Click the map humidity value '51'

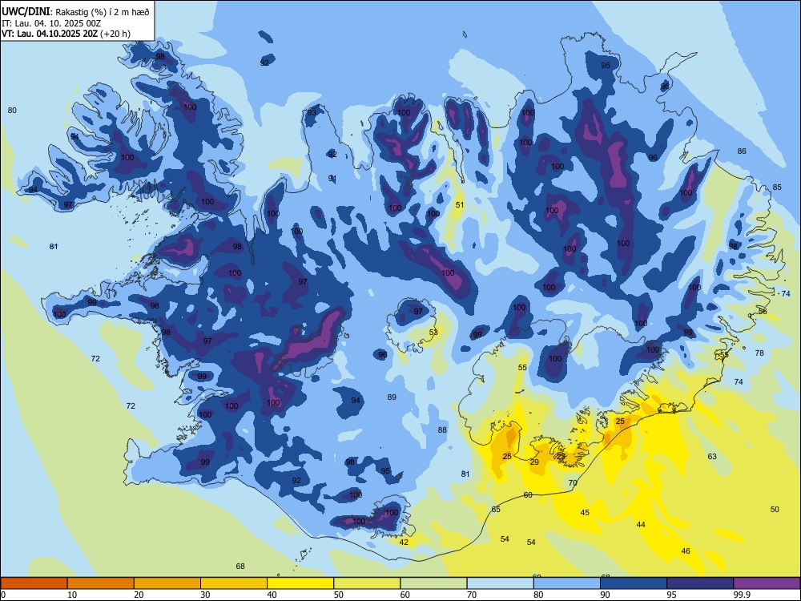(x=460, y=205)
